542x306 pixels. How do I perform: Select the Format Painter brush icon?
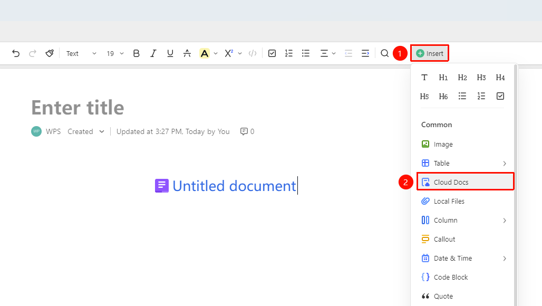(x=50, y=53)
